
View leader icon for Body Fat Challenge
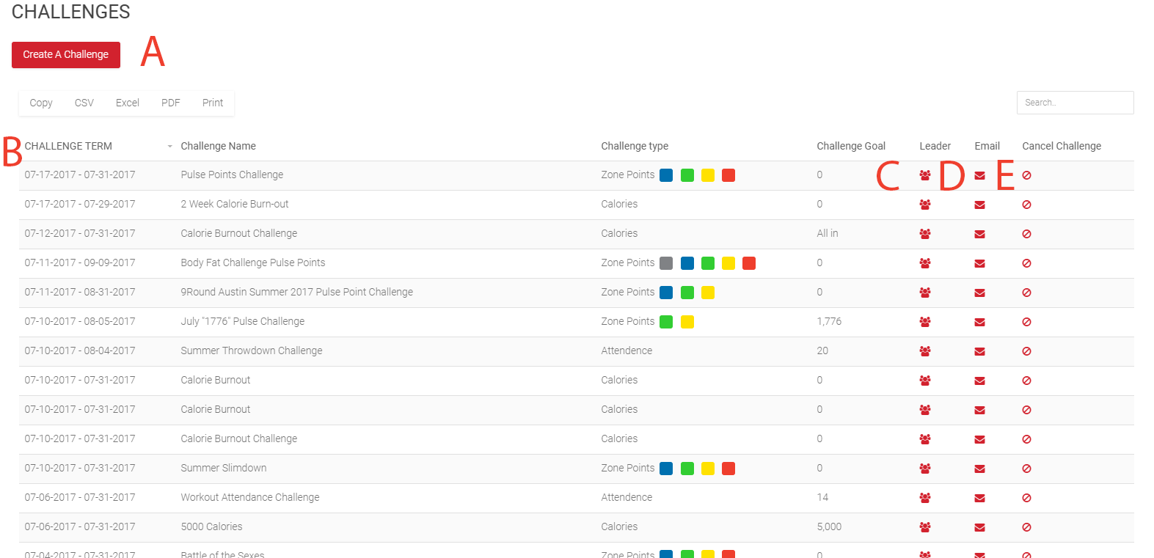pyautogui.click(x=924, y=263)
